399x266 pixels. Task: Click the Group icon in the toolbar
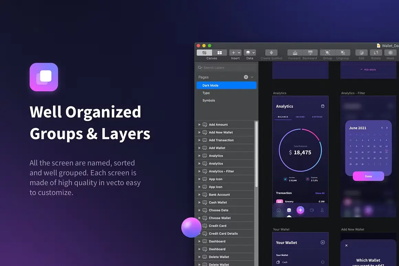(x=327, y=52)
